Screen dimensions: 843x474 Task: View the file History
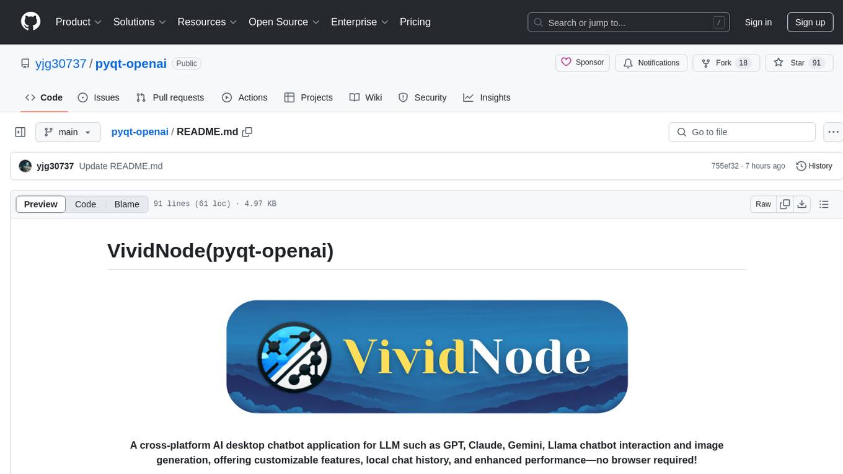tap(814, 166)
